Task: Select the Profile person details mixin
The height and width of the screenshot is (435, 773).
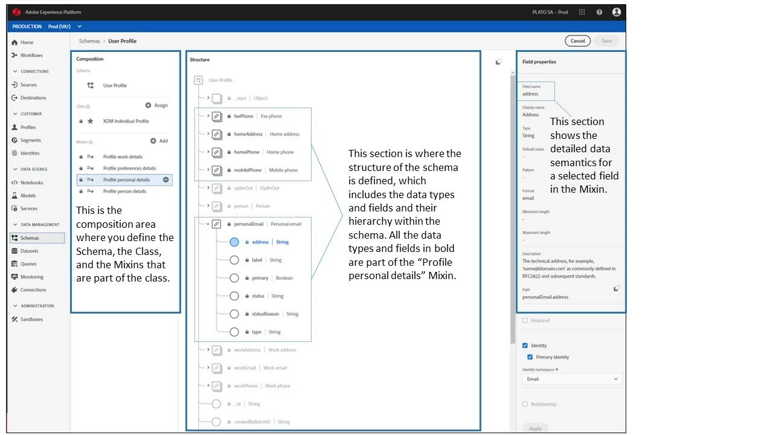Action: point(123,191)
